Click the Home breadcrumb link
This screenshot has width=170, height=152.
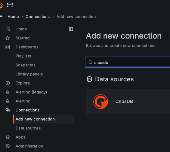13,17
